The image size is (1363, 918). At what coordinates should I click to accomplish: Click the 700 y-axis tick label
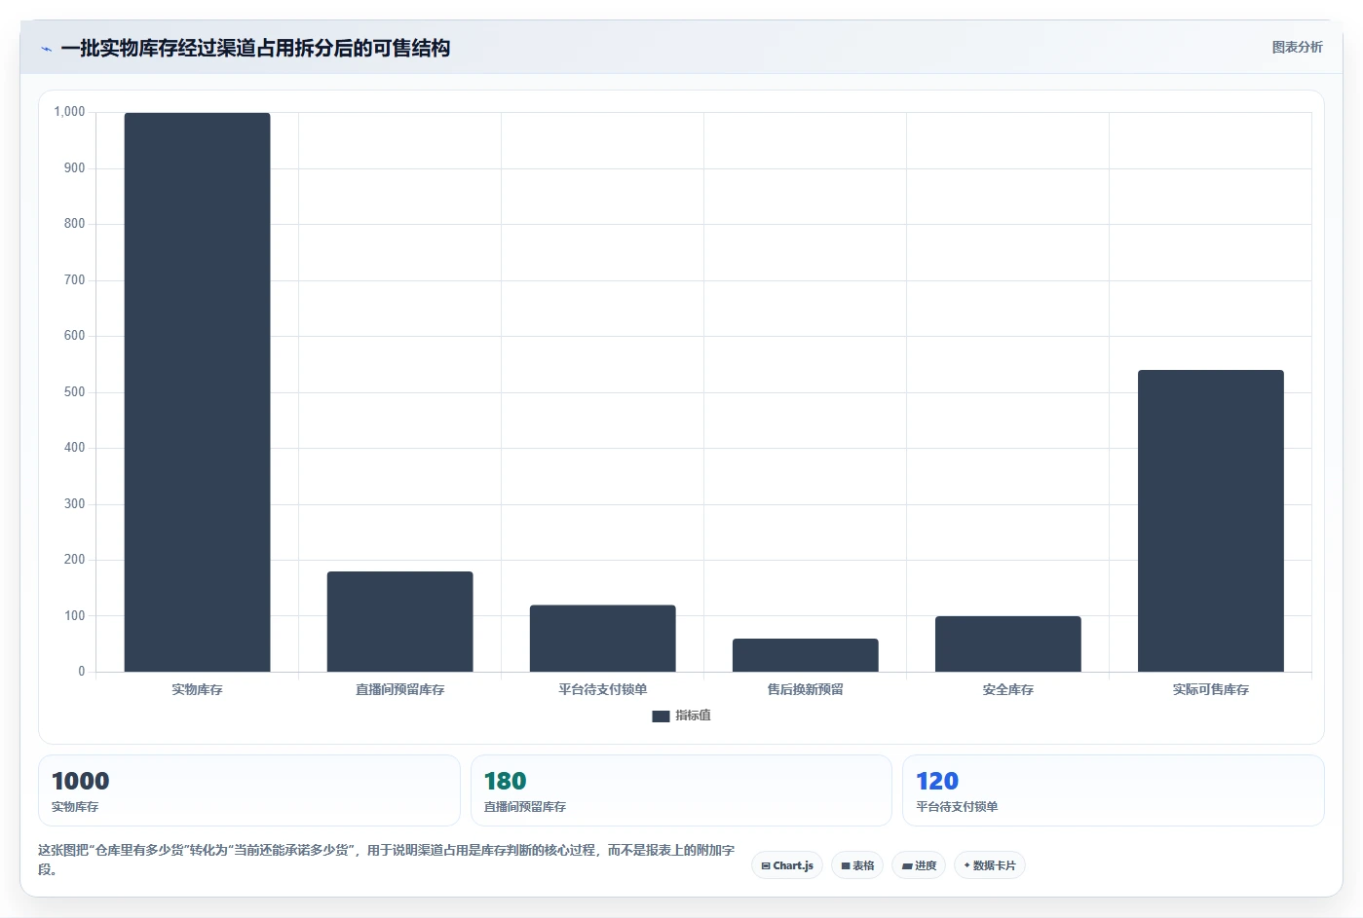click(74, 280)
